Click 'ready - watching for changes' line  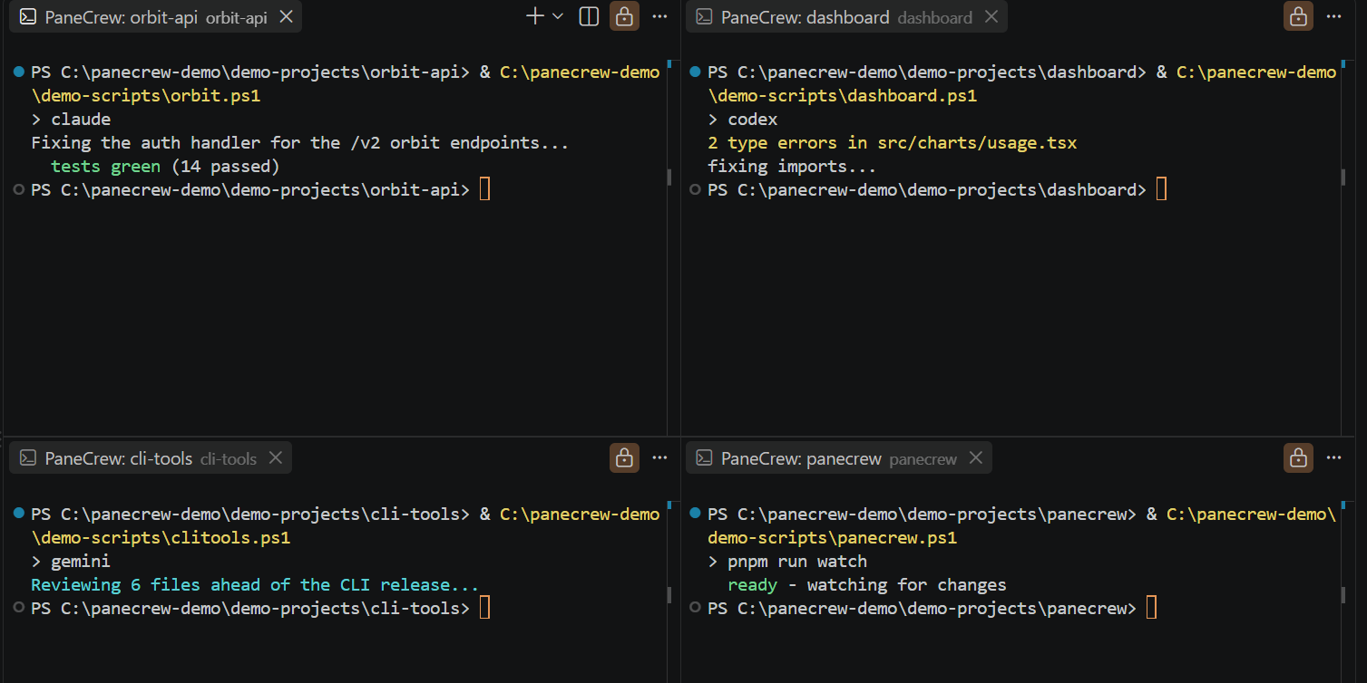[866, 585]
